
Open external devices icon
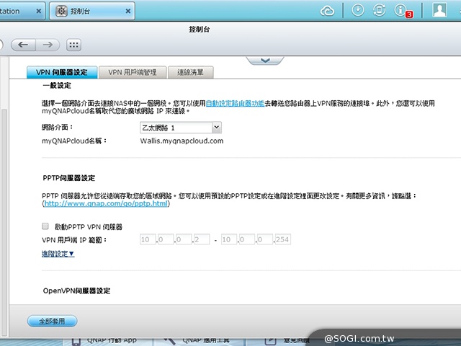pos(380,10)
